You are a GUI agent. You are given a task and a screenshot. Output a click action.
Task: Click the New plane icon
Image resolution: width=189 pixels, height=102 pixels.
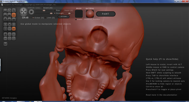[5, 39]
